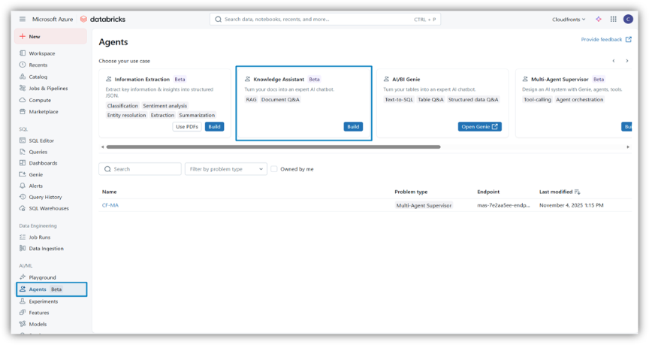Click Build on Knowledge Assistant card
The image size is (649, 345).
tap(353, 126)
